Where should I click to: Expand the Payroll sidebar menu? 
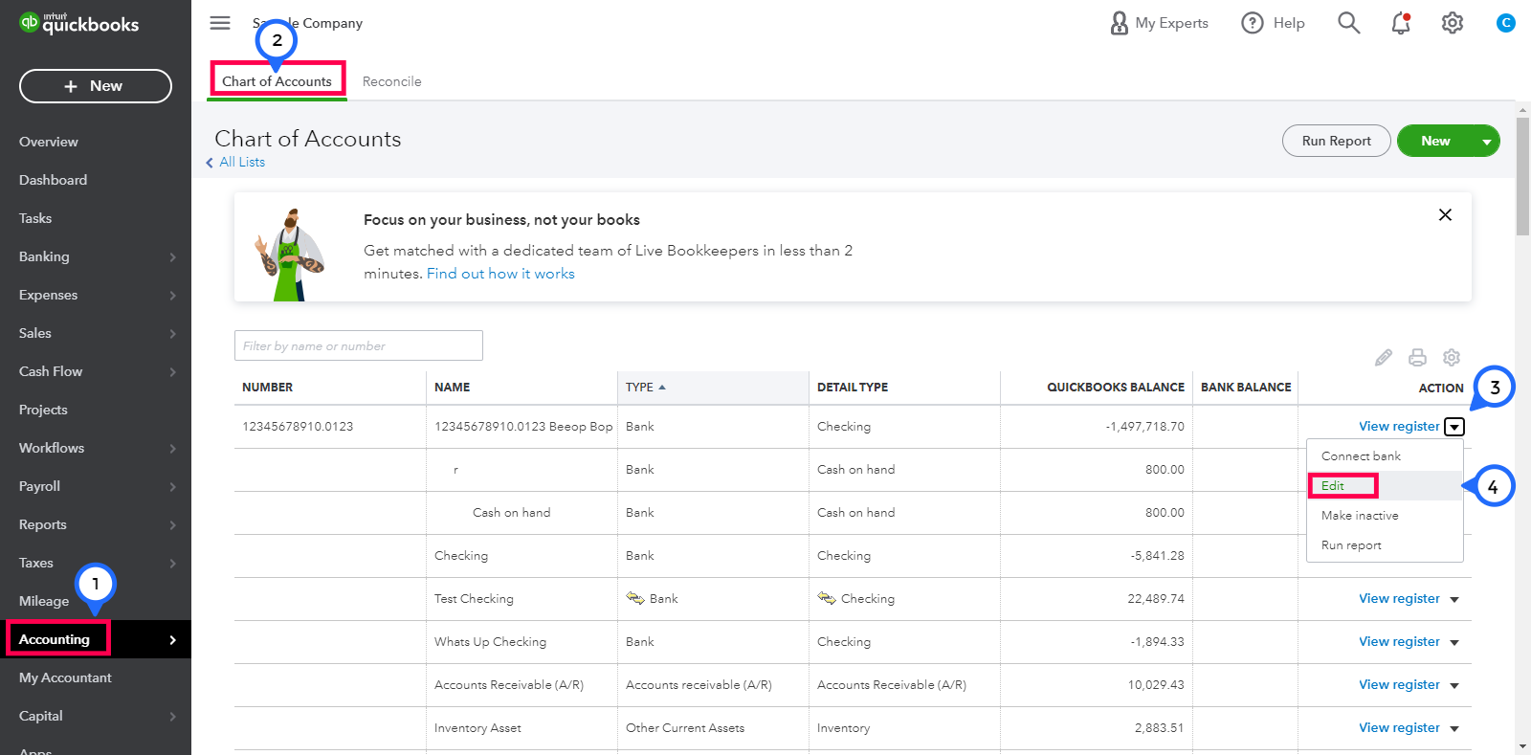[96, 486]
